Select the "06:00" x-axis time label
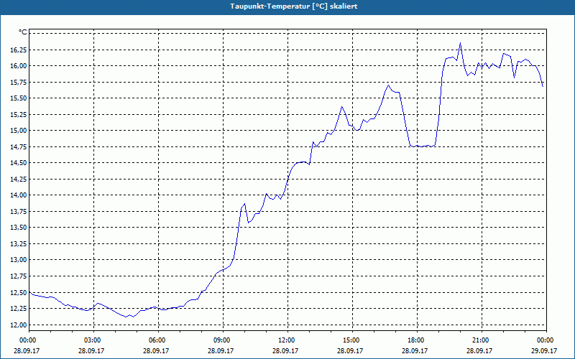575x359 pixels. (x=157, y=340)
